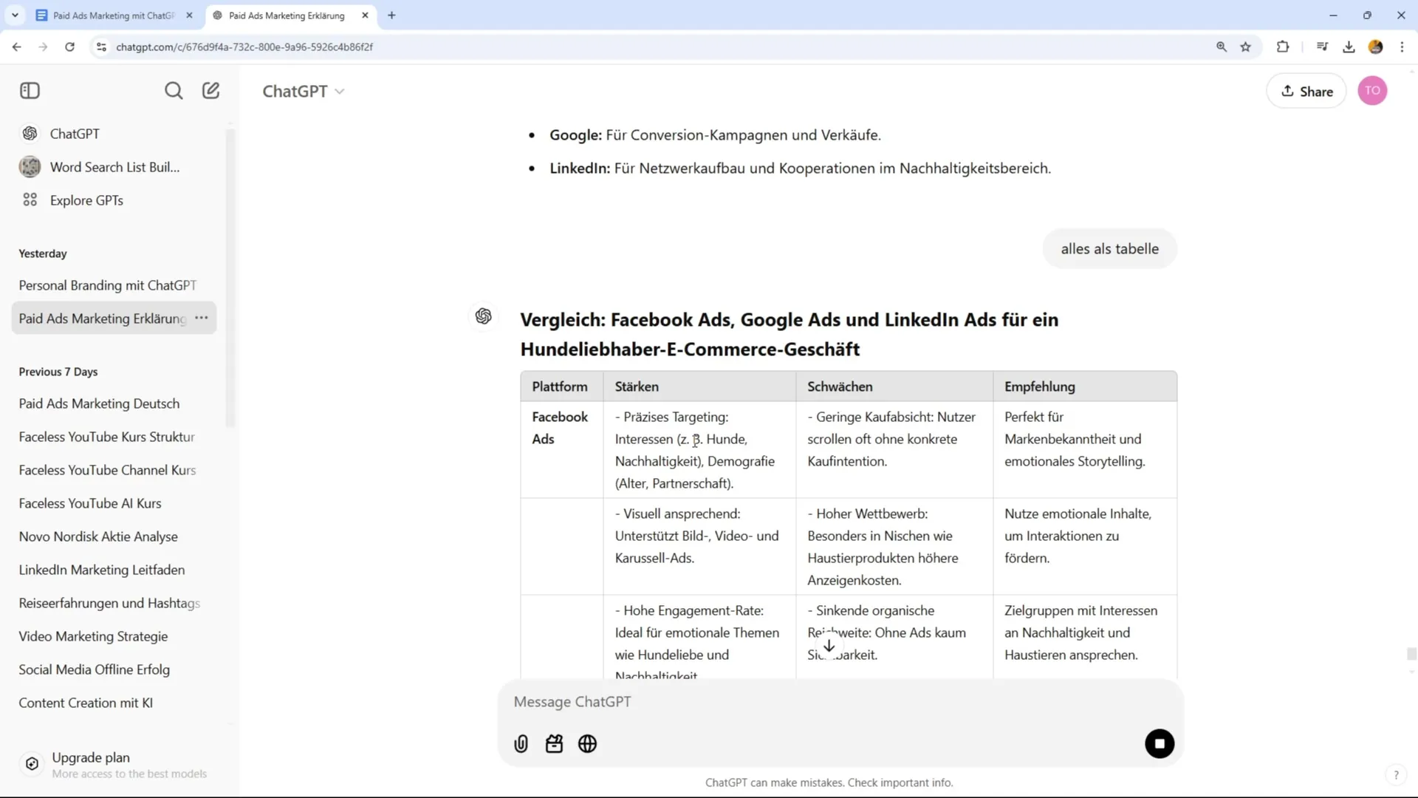Click the Message ChatGPT input field
This screenshot has width=1418, height=798.
coord(840,702)
